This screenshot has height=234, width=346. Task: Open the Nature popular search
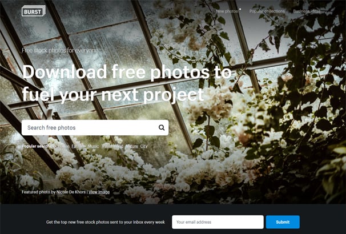tap(132, 146)
